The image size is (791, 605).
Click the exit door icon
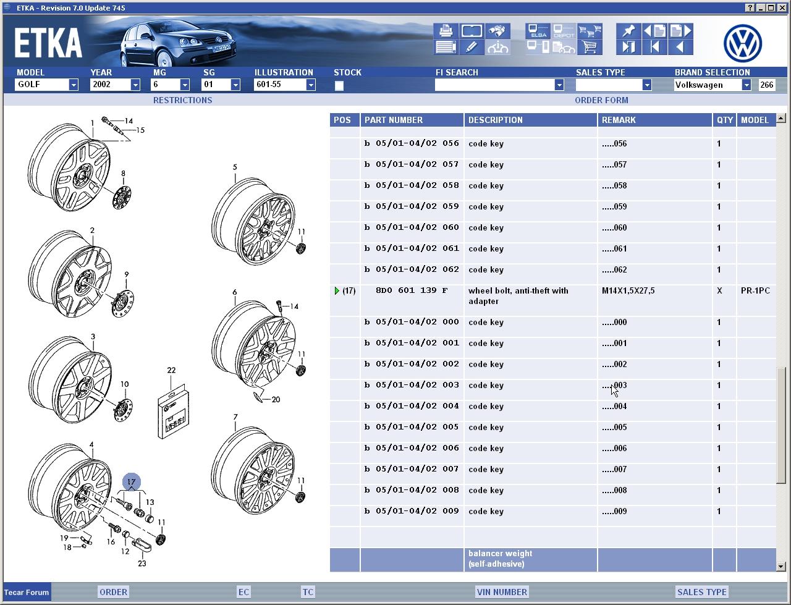click(x=628, y=47)
